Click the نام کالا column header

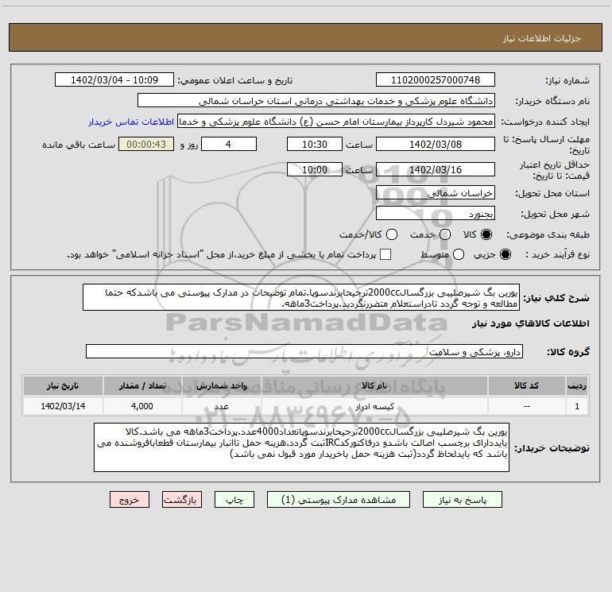point(374,385)
